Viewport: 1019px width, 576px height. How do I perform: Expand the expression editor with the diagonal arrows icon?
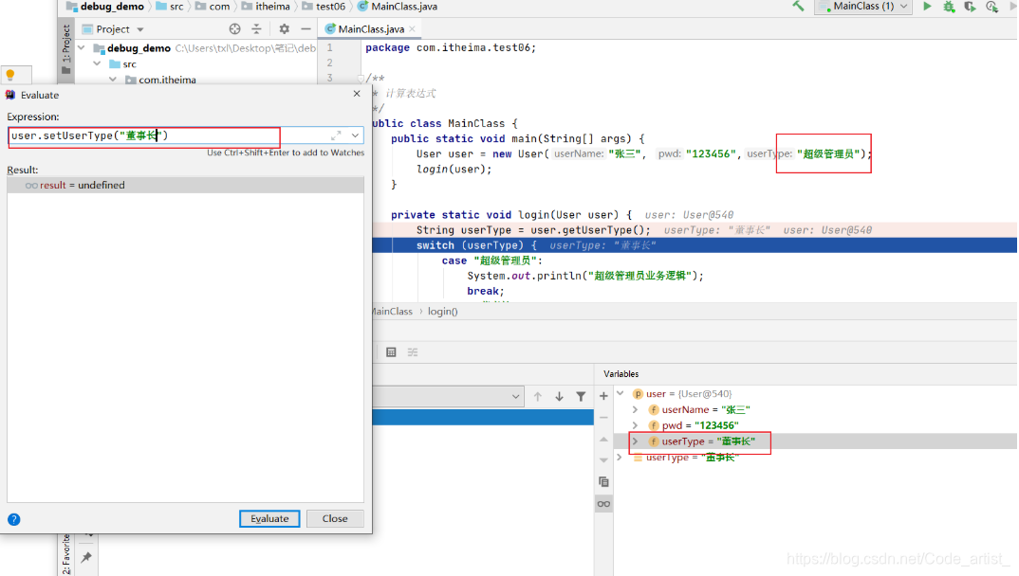336,135
